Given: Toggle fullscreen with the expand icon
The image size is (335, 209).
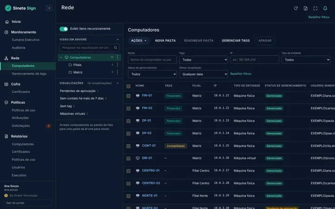Looking at the screenshot, I should (315, 8).
